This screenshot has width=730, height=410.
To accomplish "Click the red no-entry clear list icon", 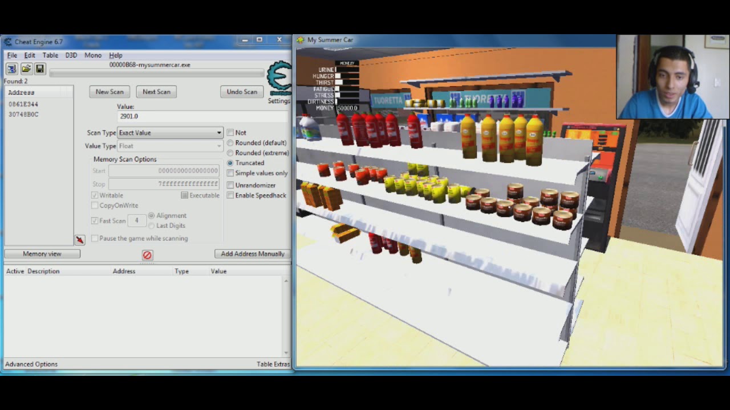I will [x=147, y=255].
